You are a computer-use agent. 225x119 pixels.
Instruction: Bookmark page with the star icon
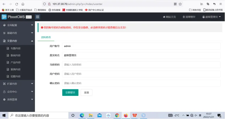tap(180, 4)
